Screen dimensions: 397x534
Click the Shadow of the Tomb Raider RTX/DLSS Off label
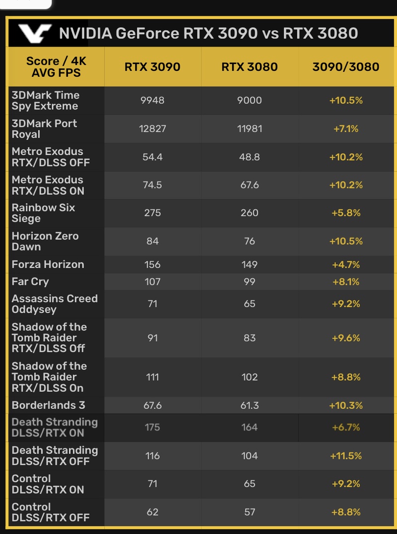click(49, 338)
